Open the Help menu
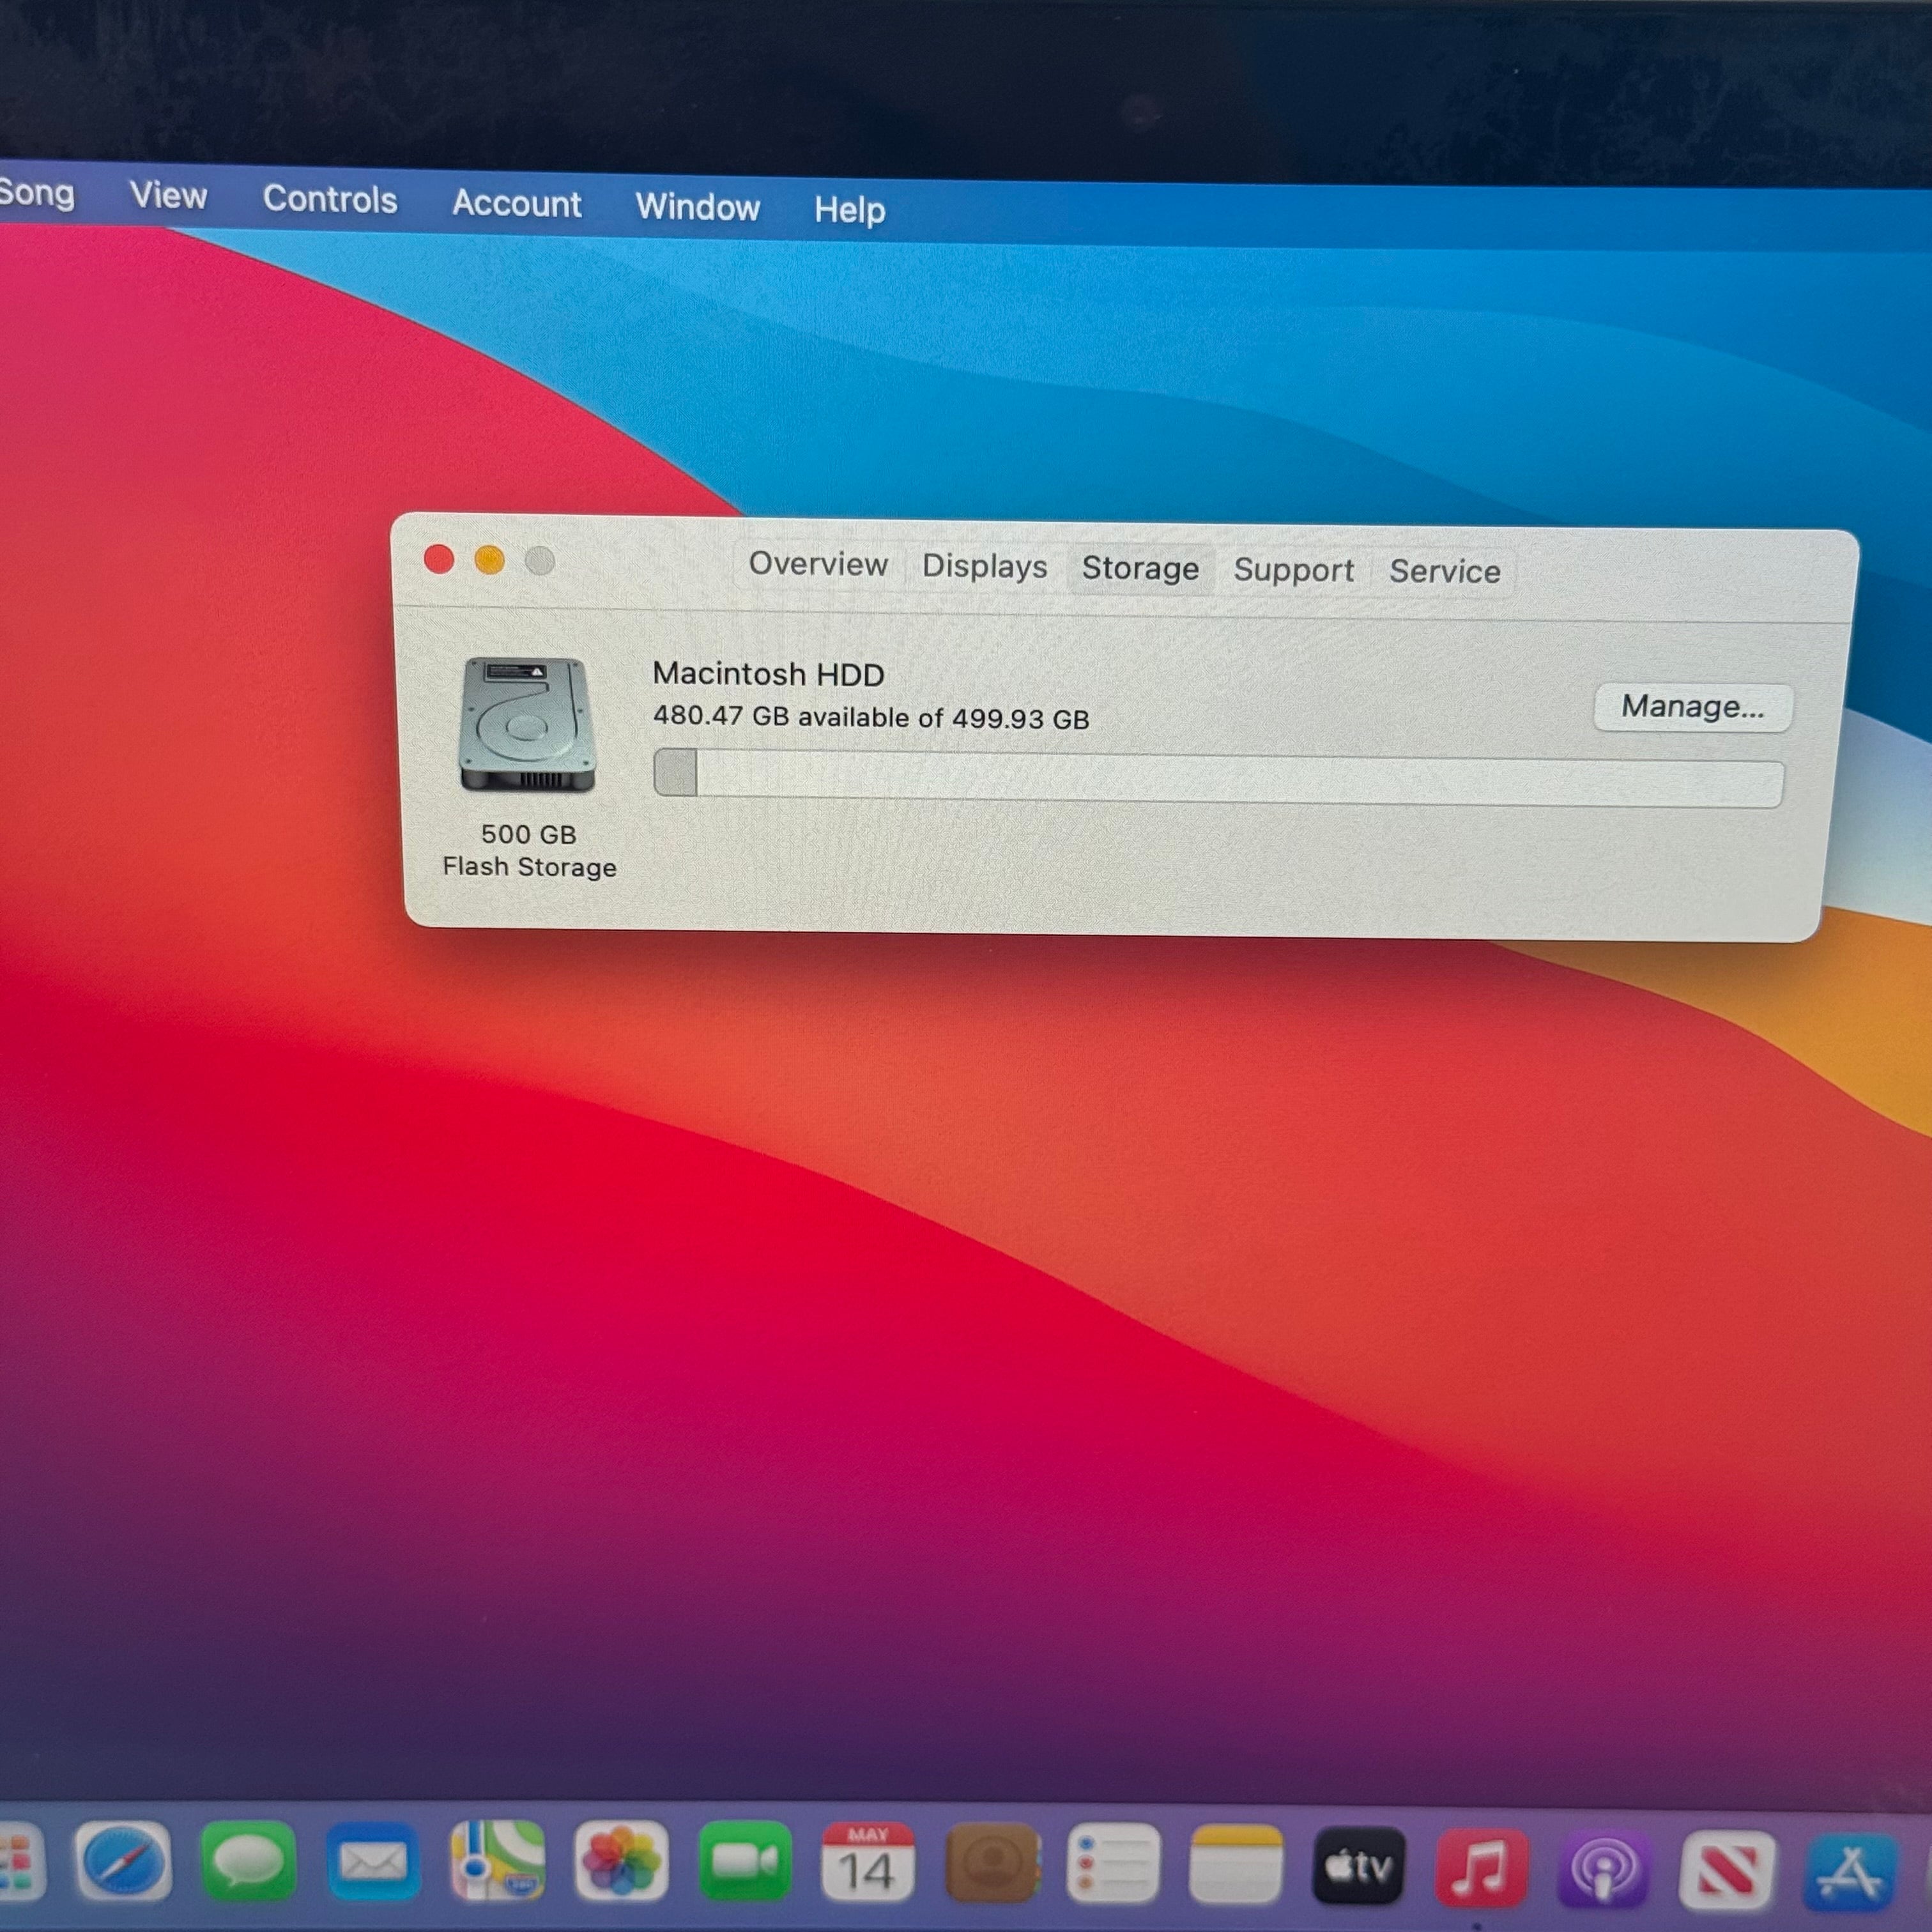The image size is (1932, 1932). (x=849, y=210)
